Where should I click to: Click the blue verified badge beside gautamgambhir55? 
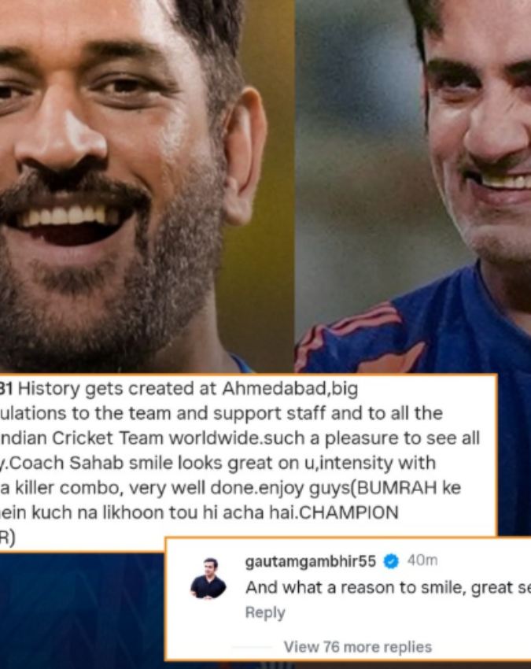point(391,561)
